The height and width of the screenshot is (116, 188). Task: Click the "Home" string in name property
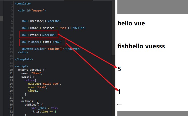click(x=36, y=73)
